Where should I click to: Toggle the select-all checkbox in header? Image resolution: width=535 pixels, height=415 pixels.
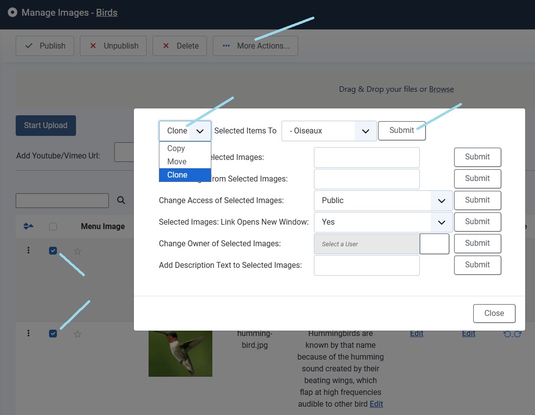53,227
